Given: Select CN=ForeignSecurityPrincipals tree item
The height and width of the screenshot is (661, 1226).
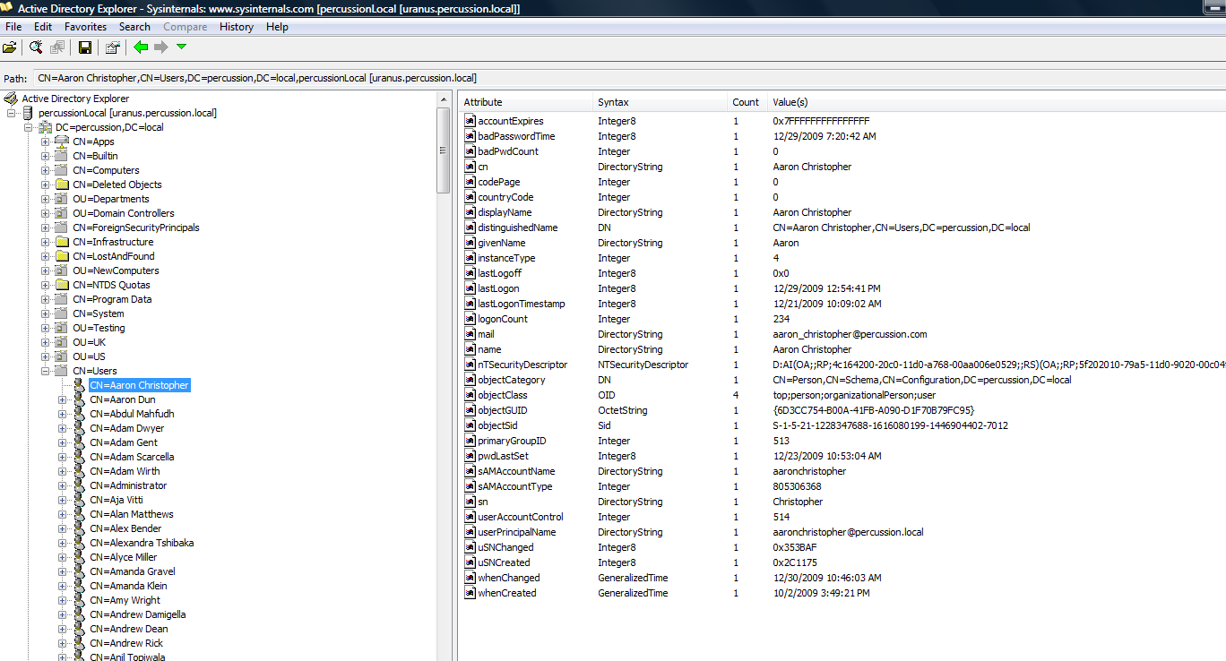Looking at the screenshot, I should click(x=136, y=227).
